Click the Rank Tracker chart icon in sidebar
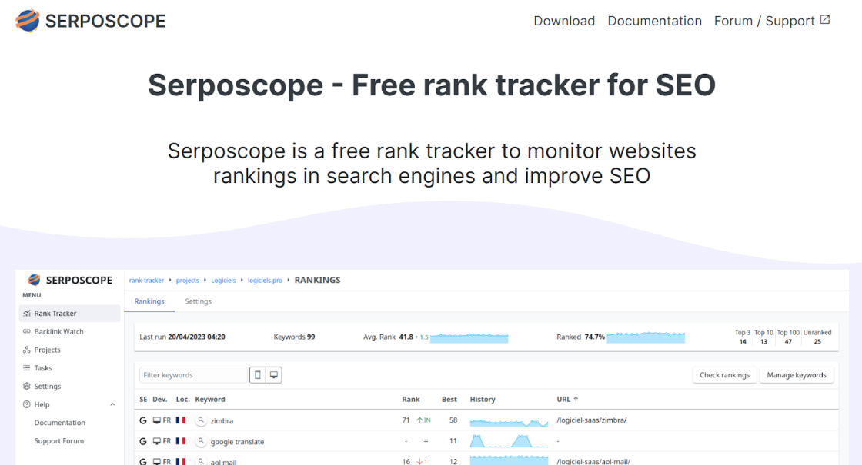 (x=27, y=314)
